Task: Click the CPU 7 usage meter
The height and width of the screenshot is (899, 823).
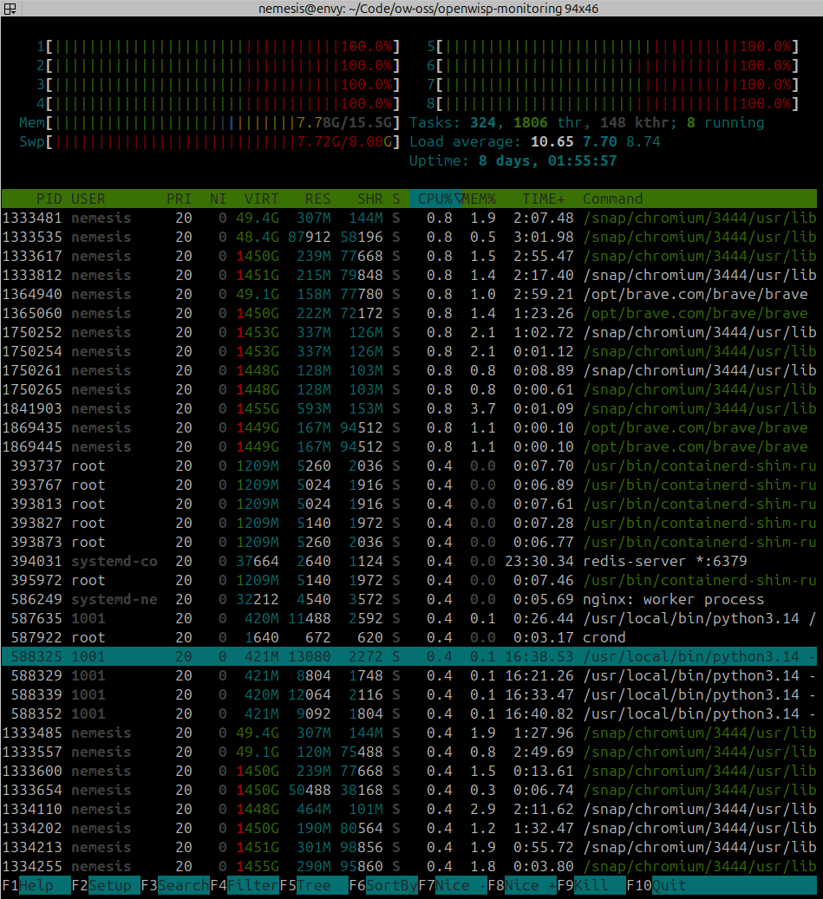Action: click(x=613, y=85)
